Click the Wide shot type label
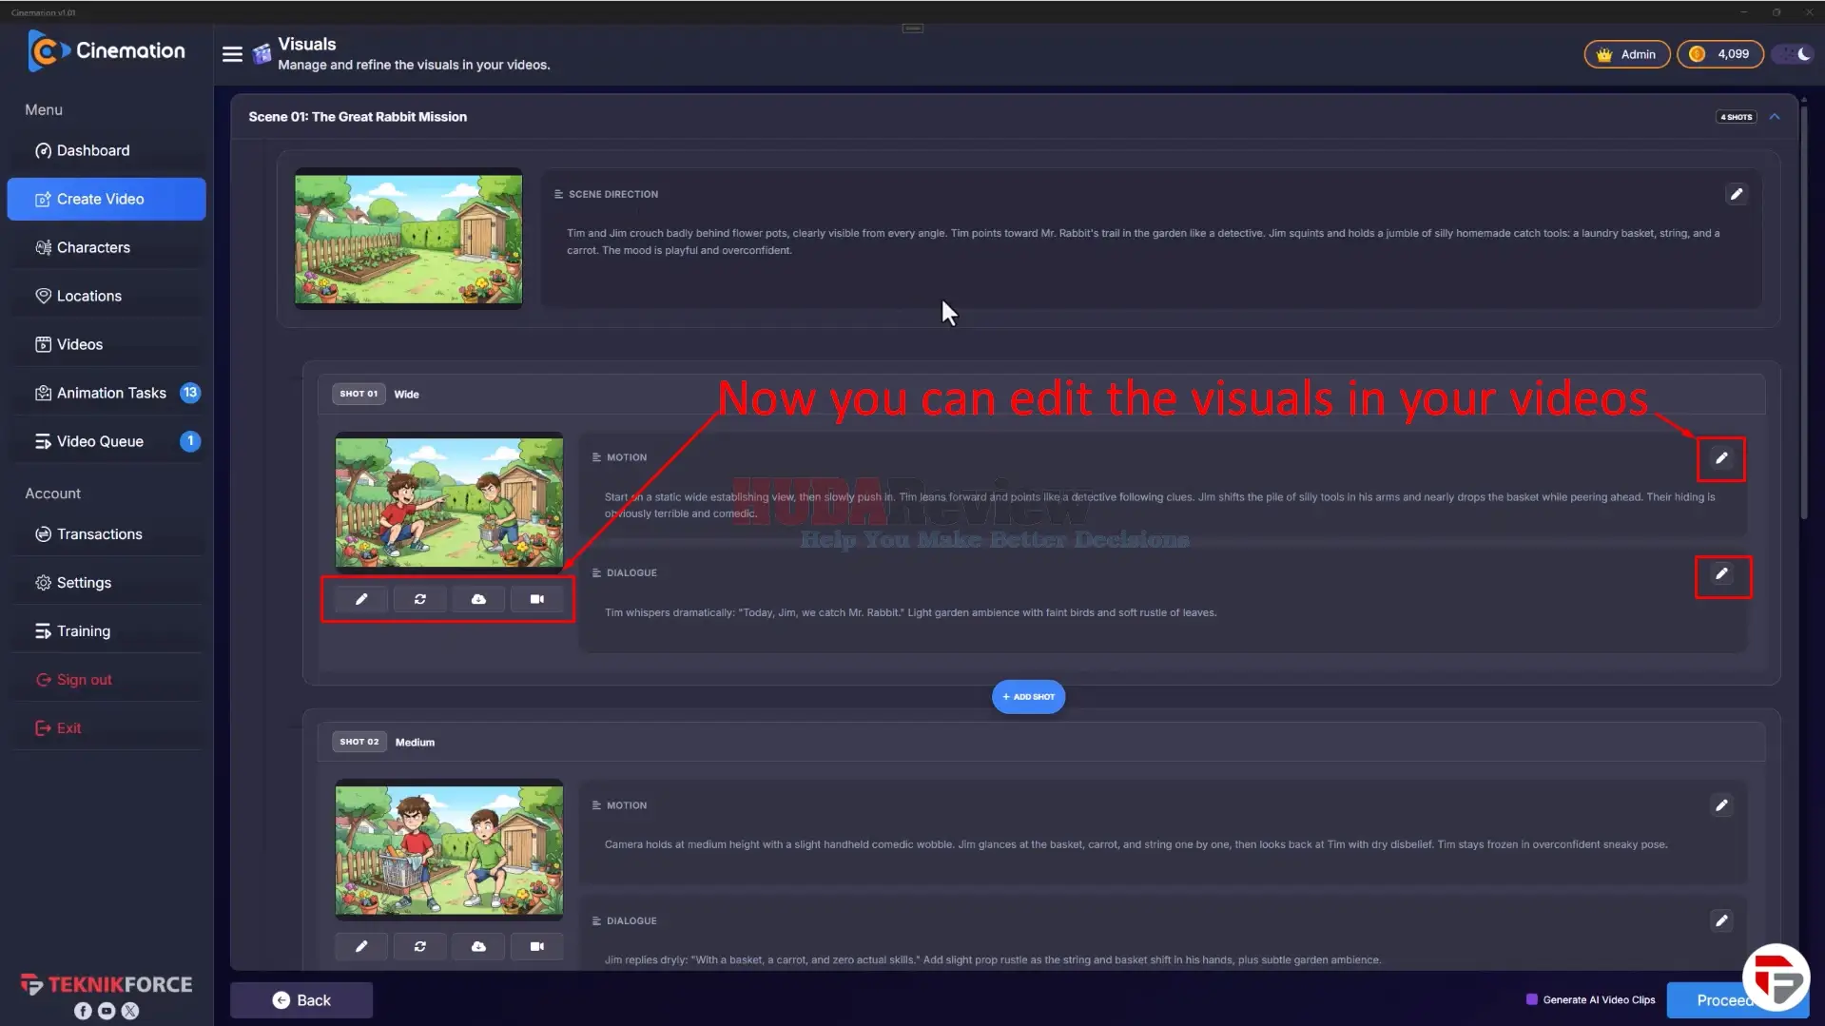 click(x=406, y=394)
